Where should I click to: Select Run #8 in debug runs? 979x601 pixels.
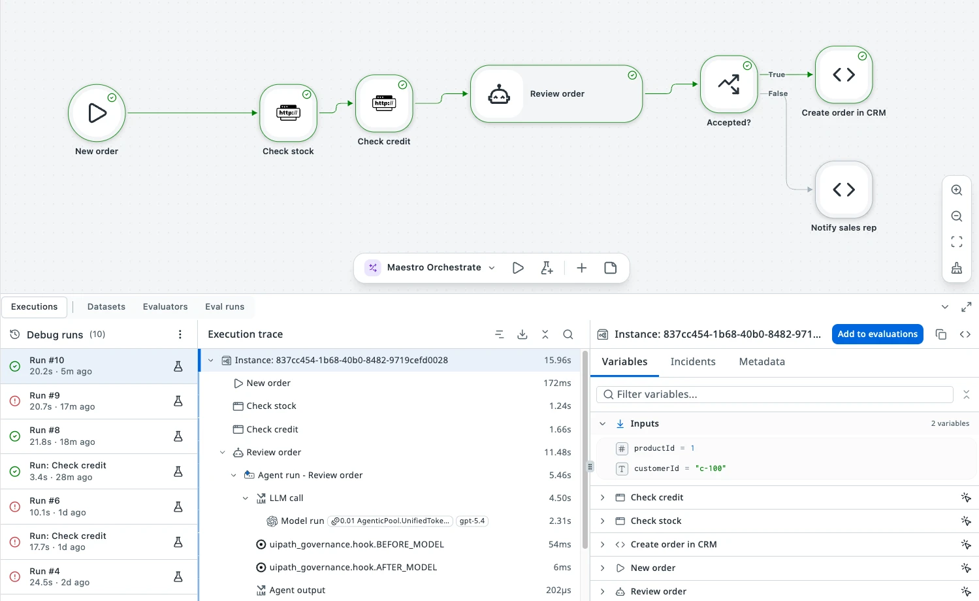pyautogui.click(x=99, y=436)
